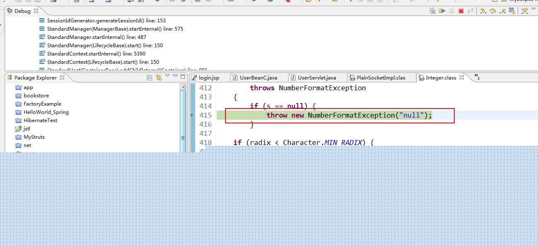
Task: Close the Integer.class editor tab
Action: click(x=462, y=77)
